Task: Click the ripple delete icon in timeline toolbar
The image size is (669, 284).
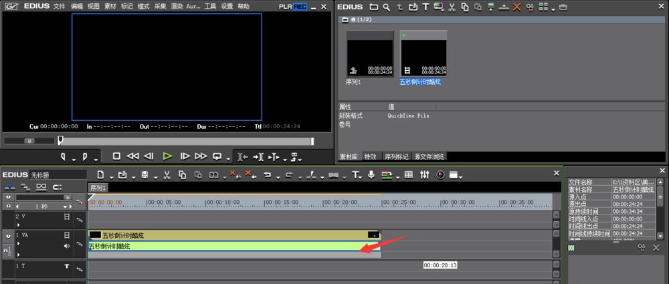Action: pos(250,175)
